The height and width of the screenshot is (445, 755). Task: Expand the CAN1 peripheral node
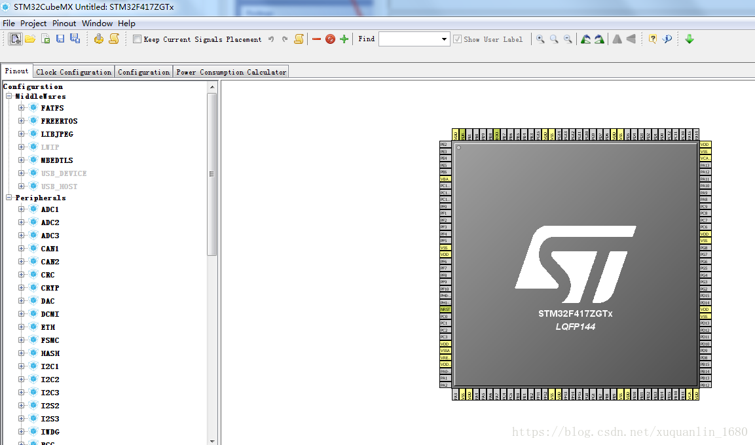point(21,248)
